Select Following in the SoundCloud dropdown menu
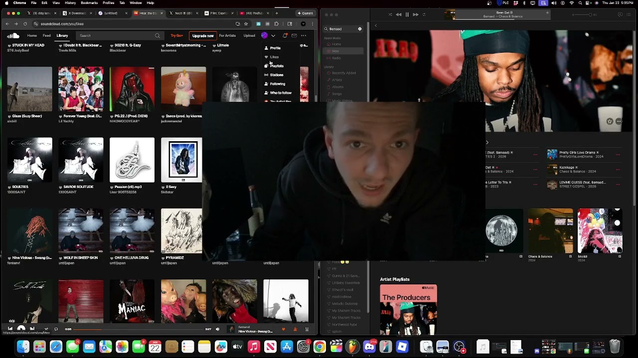 pos(278,84)
